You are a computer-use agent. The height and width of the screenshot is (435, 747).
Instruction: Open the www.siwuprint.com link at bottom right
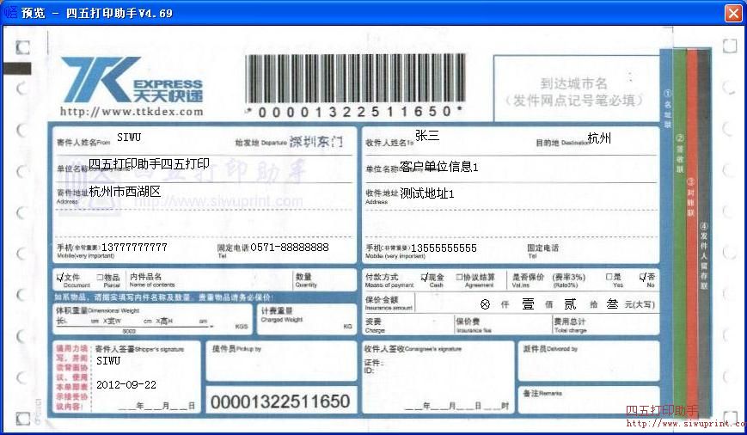click(x=685, y=424)
